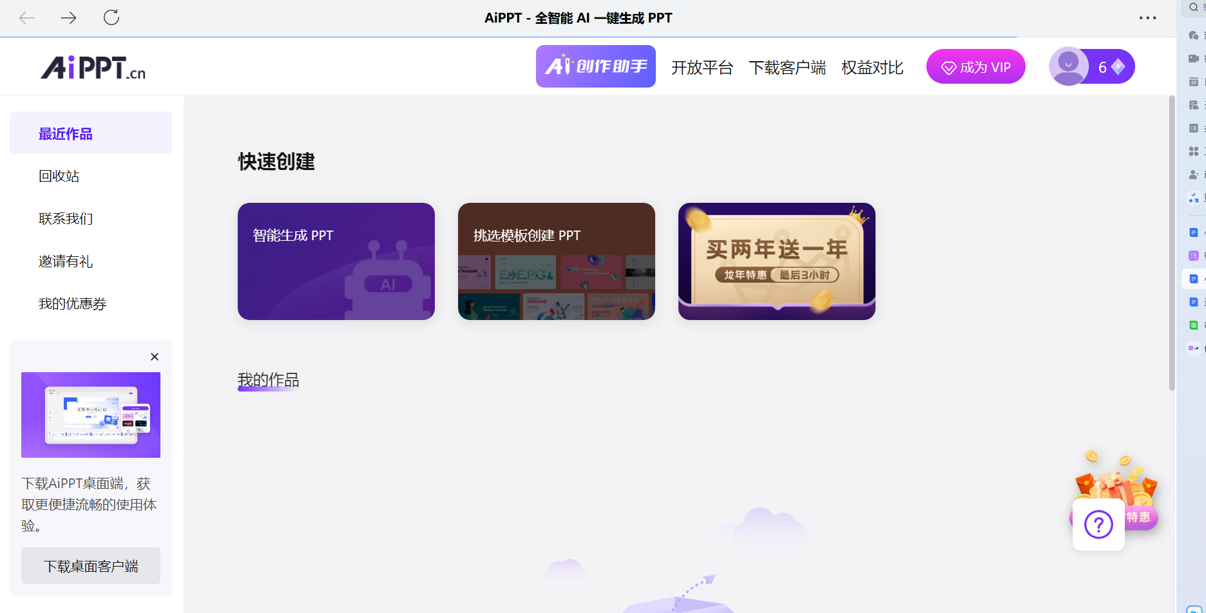Select the 我的作品 tab
The image size is (1206, 613).
click(268, 380)
